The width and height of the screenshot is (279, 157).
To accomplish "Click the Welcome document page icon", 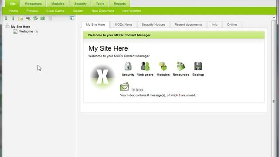I will click(x=16, y=31).
